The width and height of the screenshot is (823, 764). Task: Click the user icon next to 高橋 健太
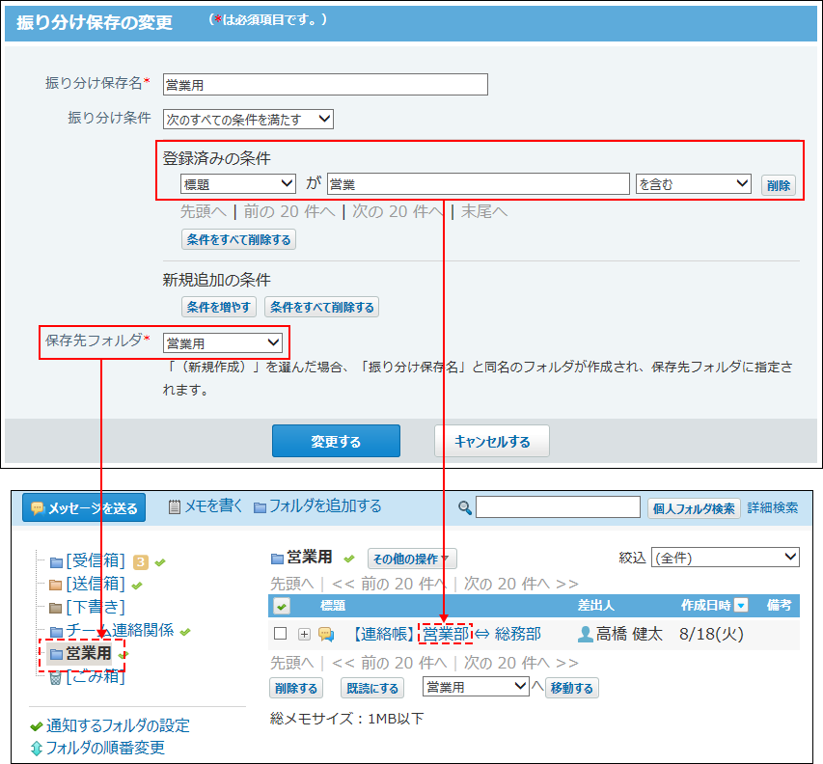click(x=585, y=634)
